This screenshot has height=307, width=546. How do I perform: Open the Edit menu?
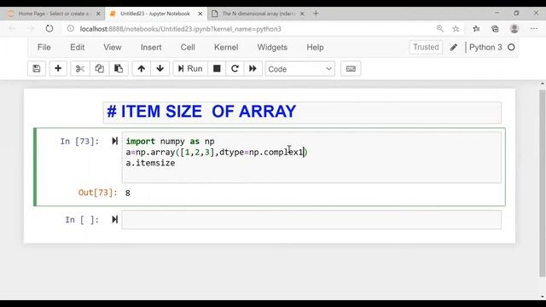pyautogui.click(x=78, y=48)
